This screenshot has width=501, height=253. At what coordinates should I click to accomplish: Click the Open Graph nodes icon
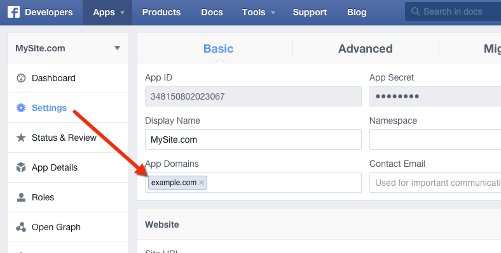click(x=21, y=227)
